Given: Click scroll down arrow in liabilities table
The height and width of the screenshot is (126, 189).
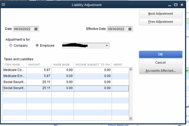Looking at the screenshot, I should click(x=131, y=119).
